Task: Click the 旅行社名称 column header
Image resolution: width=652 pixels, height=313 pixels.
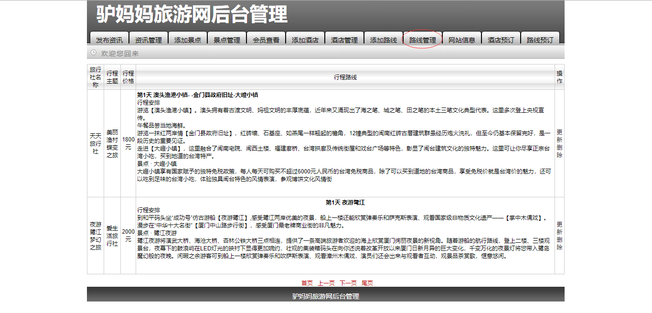Action: 96,77
